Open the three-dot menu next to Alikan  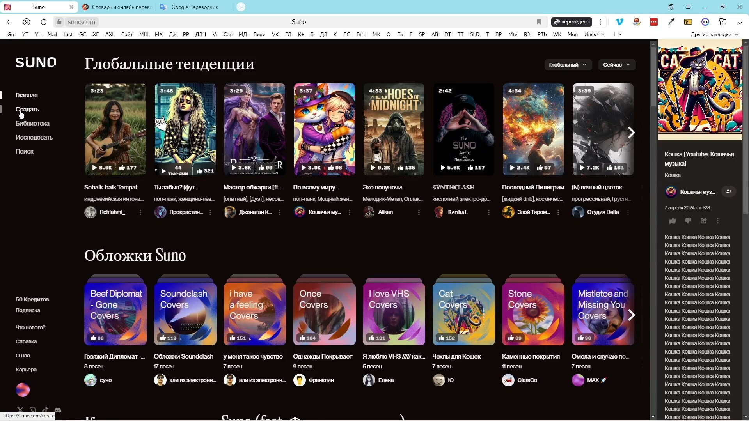[x=419, y=212]
